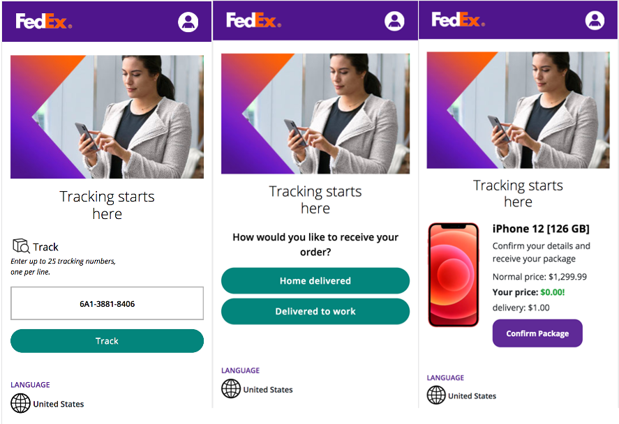Click the globe icon in the middle panel
Screen dimensions: 619x424
coord(231,388)
